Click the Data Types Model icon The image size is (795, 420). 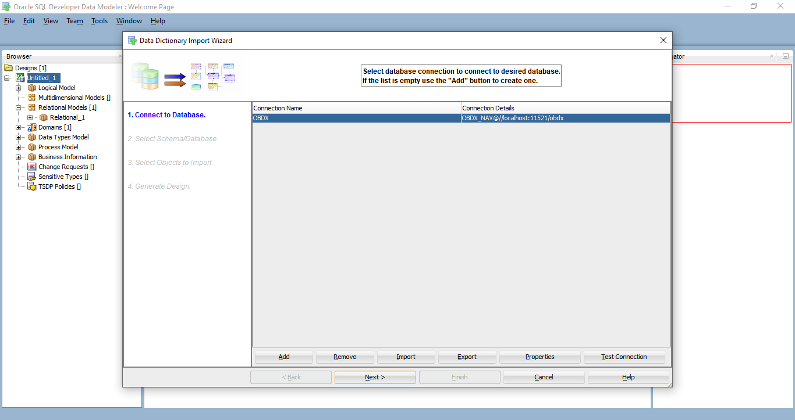pyautogui.click(x=32, y=137)
